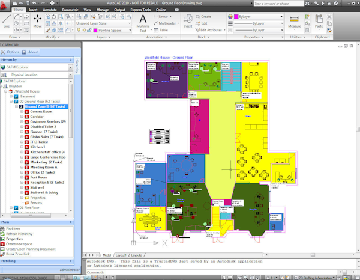
Task: Open the Insert ribbon tab
Action: [x=33, y=10]
